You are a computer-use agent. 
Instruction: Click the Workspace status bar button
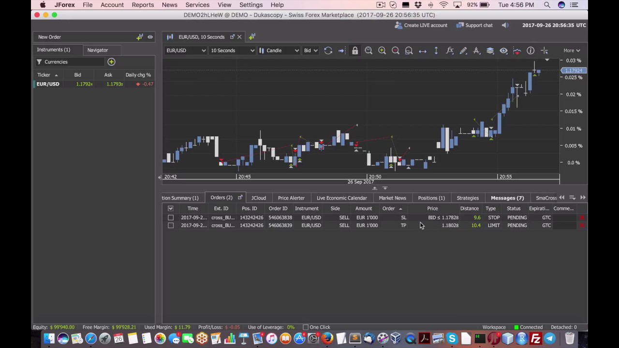(494, 327)
